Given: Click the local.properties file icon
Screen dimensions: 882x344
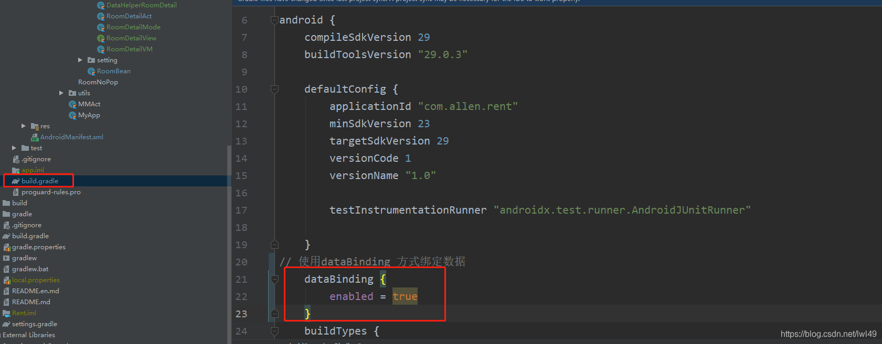Looking at the screenshot, I should 7,280.
